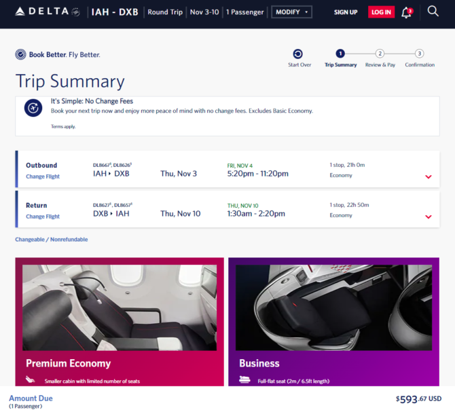Viewport: 455px width, 410px height.
Task: Click the Round Trip header text
Action: [x=165, y=12]
